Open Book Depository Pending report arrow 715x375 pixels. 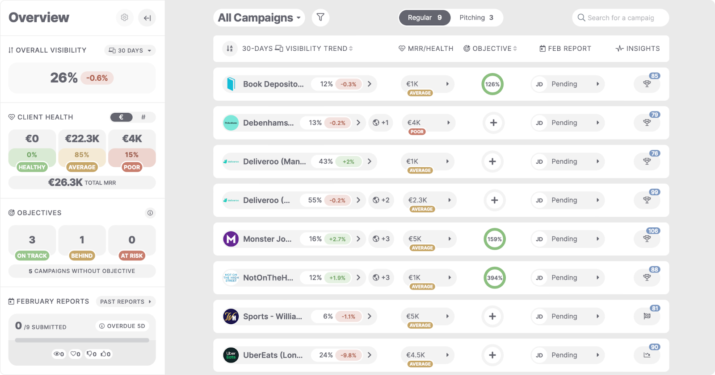pos(597,84)
